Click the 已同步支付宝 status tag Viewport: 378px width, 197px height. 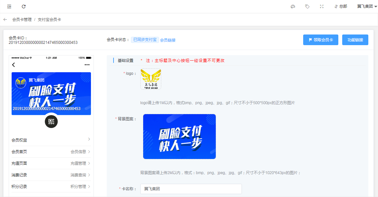pyautogui.click(x=145, y=40)
